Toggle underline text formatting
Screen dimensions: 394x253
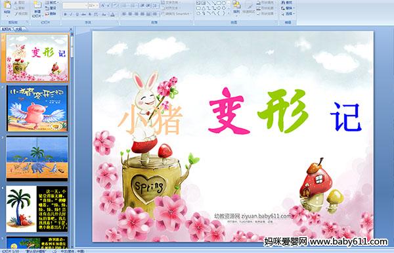coord(77,14)
